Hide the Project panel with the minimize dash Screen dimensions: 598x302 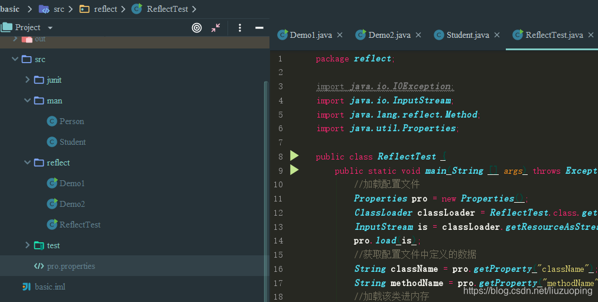click(x=259, y=27)
